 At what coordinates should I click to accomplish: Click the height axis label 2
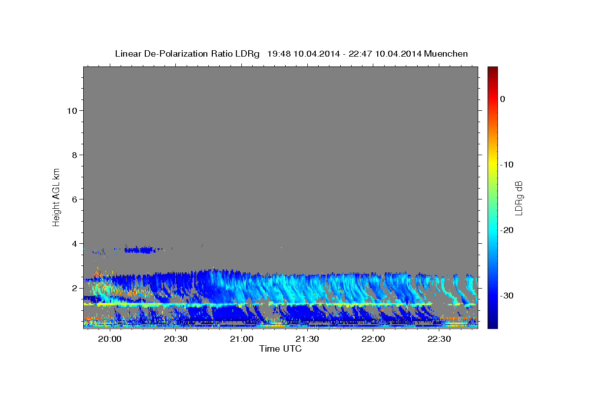[75, 288]
